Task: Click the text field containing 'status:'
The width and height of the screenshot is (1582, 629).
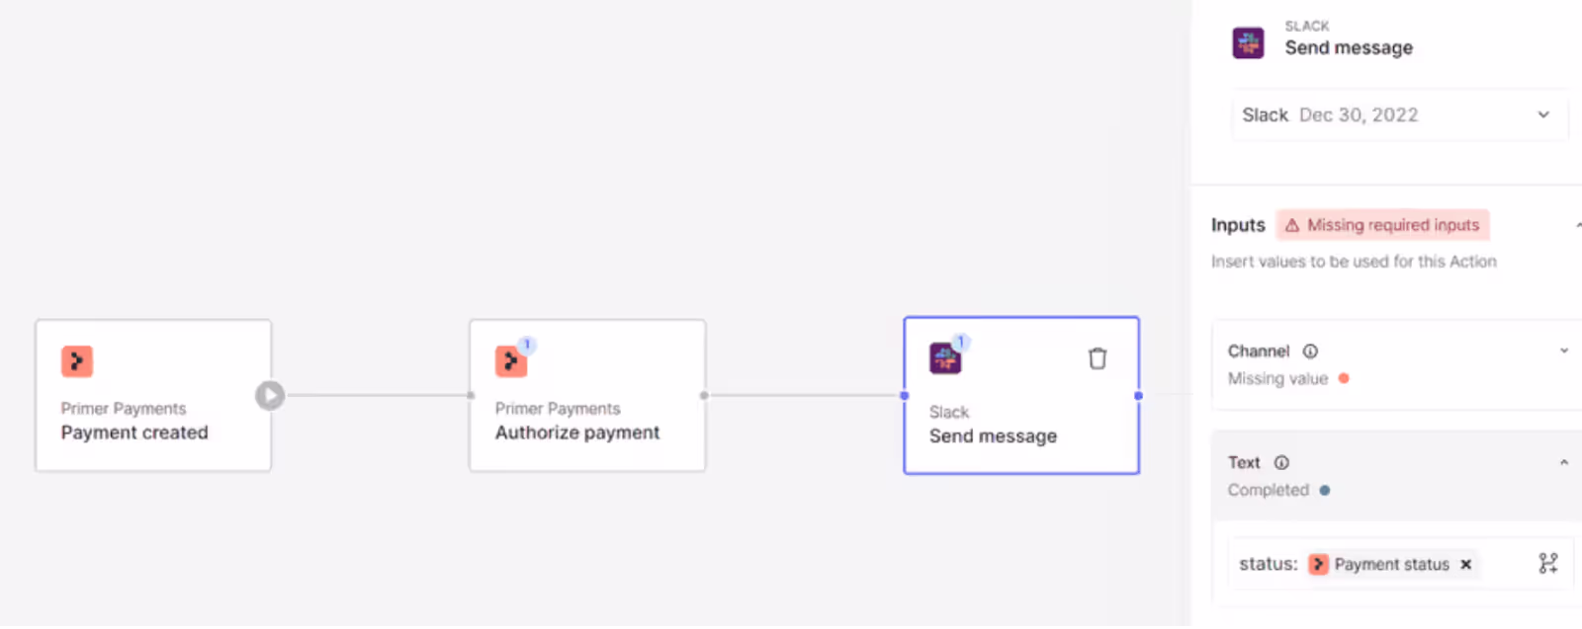Action: point(1401,564)
